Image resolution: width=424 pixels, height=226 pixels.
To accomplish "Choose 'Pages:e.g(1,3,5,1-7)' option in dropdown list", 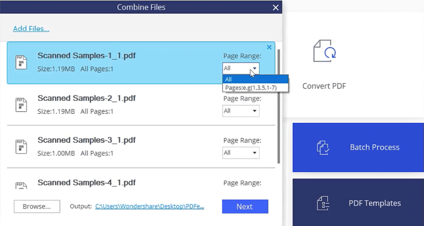I will (x=255, y=87).
